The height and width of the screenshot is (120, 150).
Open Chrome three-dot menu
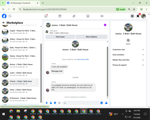tap(147, 9)
